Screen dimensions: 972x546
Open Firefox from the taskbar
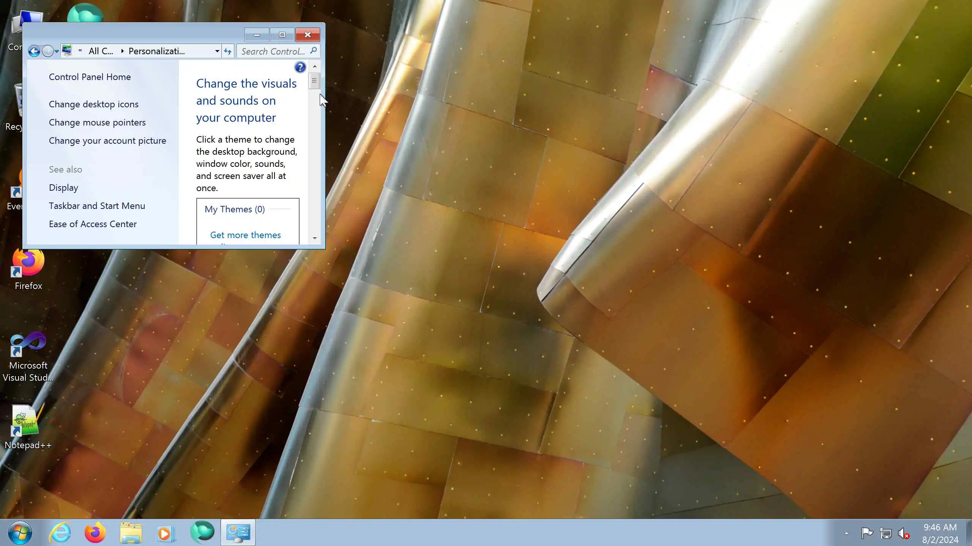pyautogui.click(x=95, y=533)
